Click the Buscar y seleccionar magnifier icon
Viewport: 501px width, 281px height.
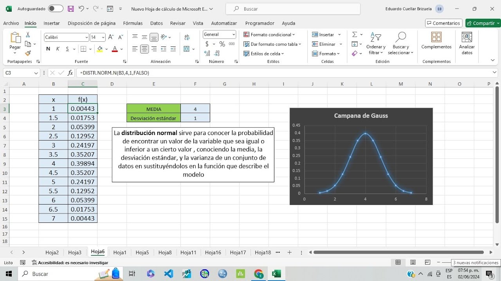click(400, 43)
